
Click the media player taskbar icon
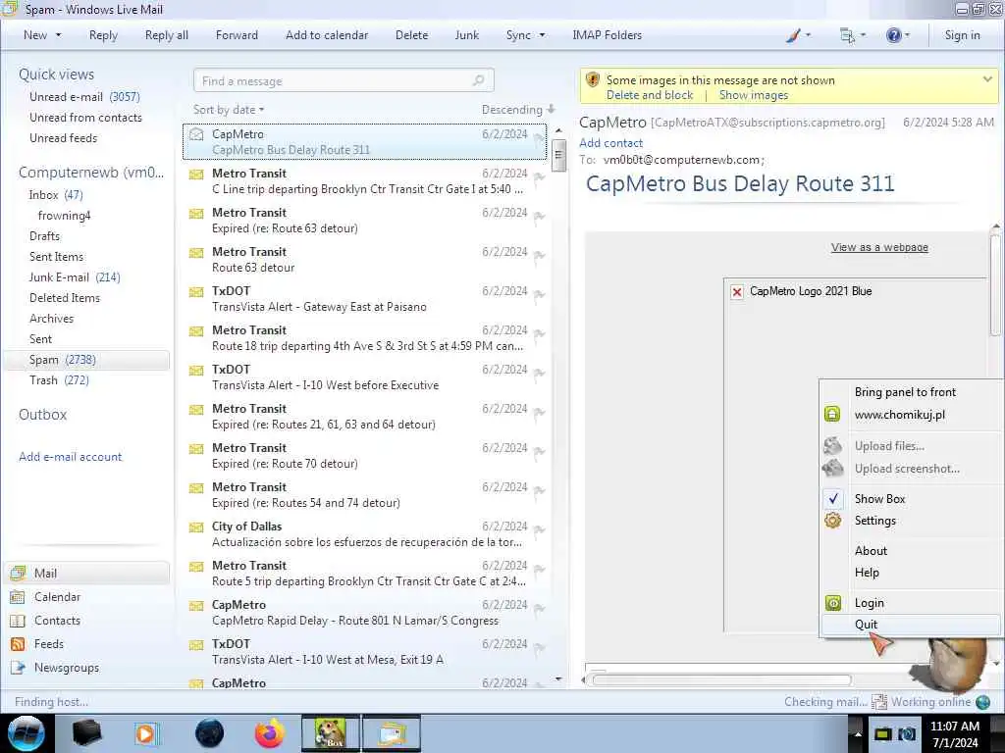pos(146,733)
